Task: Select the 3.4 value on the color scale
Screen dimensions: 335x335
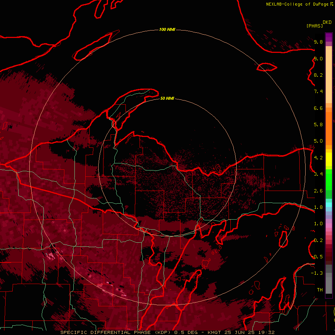Action: click(x=318, y=174)
